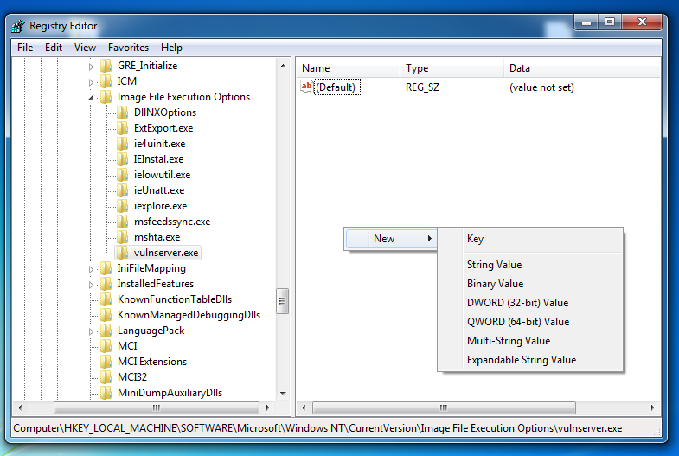Image resolution: width=679 pixels, height=456 pixels.
Task: Open the File menu
Action: coord(25,48)
